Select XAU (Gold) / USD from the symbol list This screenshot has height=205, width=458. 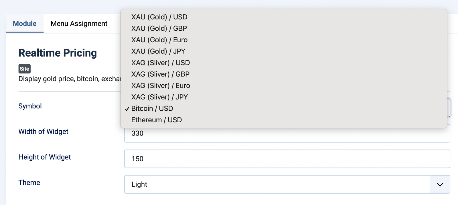click(159, 17)
